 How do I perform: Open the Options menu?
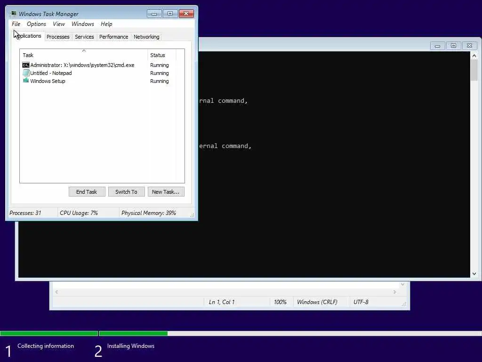(36, 24)
